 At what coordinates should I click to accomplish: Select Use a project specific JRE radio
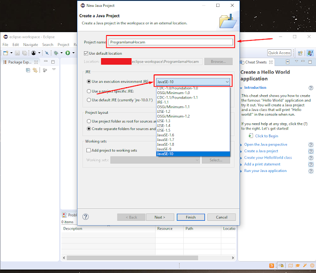pyautogui.click(x=89, y=91)
